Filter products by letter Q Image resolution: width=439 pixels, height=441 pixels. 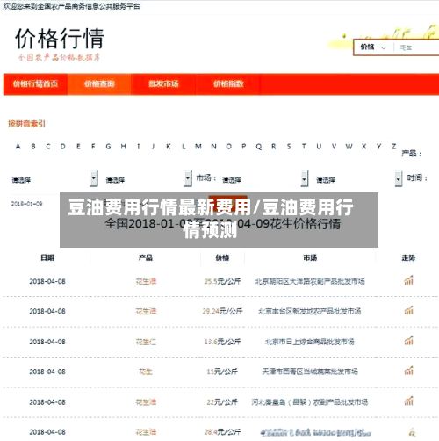click(x=259, y=146)
